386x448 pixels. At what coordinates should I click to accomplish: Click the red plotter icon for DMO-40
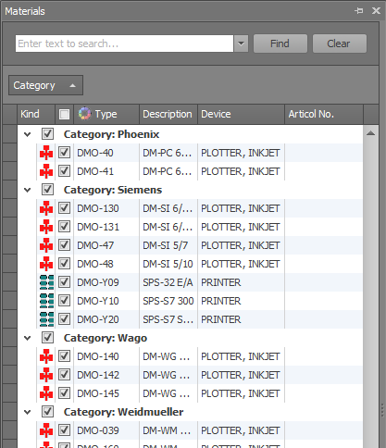pyautogui.click(x=46, y=153)
